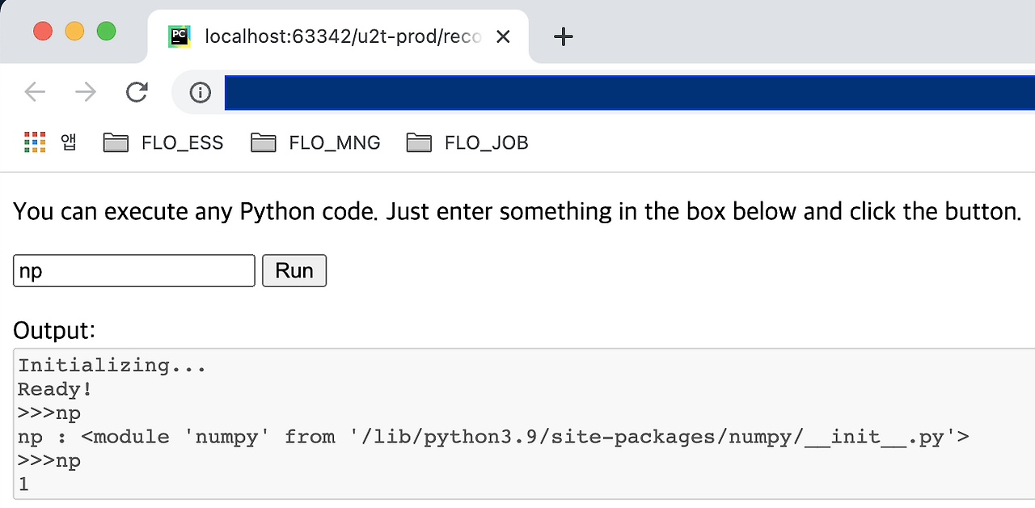The height and width of the screenshot is (508, 1035).
Task: Click the browser forward arrow
Action: pos(85,92)
